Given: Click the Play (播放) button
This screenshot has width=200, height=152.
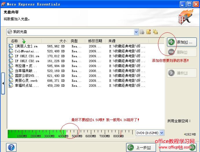Looking at the screenshot, I should [x=182, y=73].
